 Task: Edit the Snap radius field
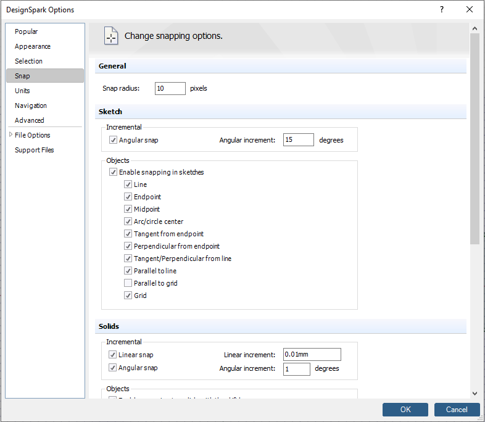pos(170,88)
